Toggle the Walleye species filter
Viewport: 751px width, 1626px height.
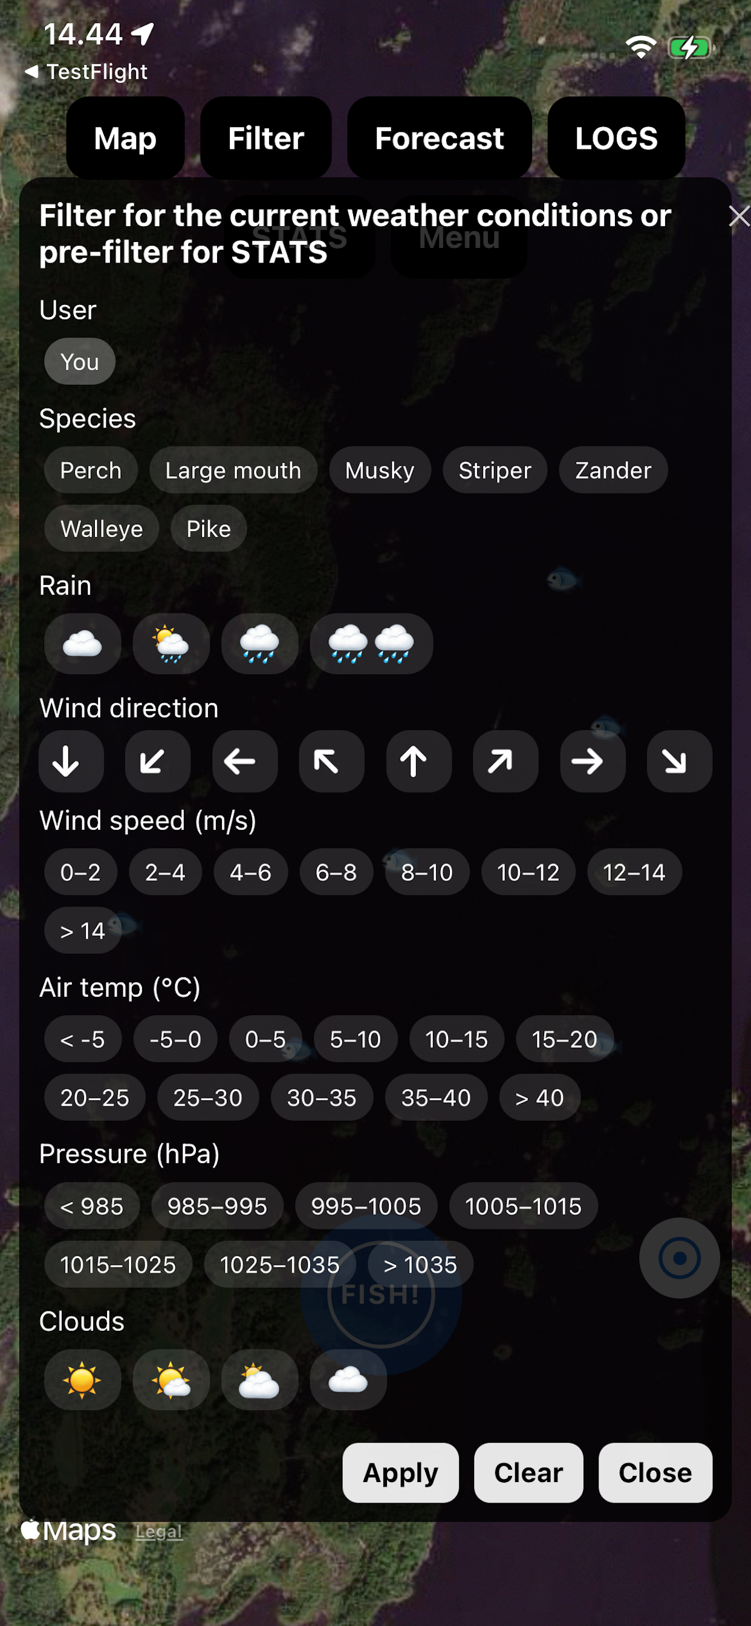102,528
